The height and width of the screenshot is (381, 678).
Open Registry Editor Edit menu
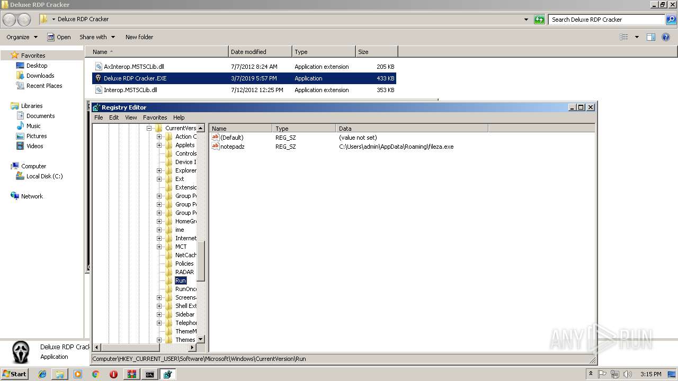click(114, 117)
